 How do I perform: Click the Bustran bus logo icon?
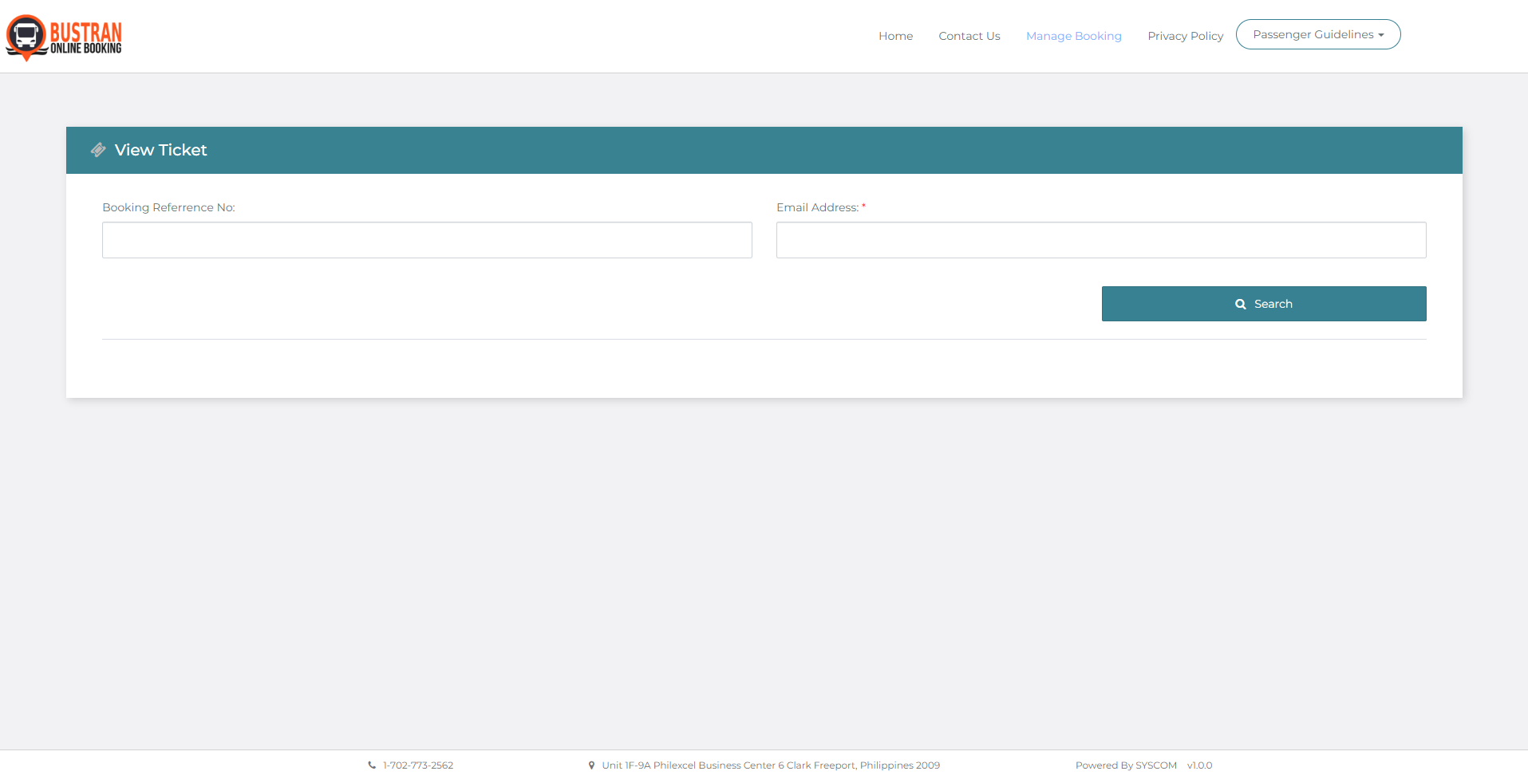point(26,36)
